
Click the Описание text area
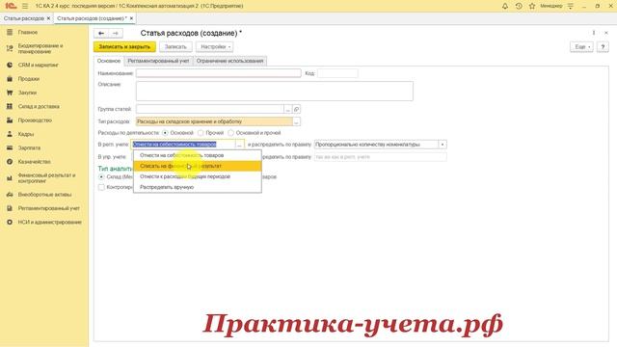275,91
